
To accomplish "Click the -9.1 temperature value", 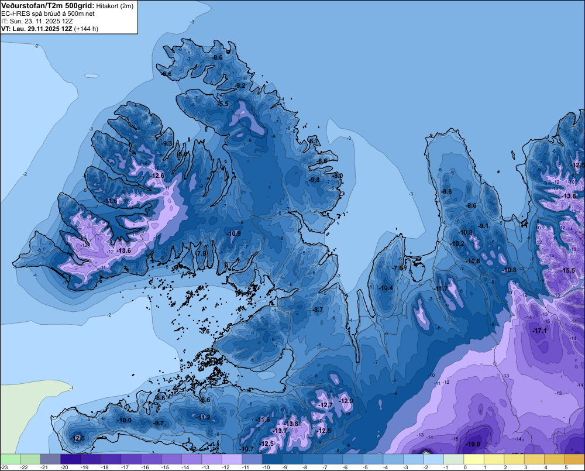I will click(x=483, y=226).
